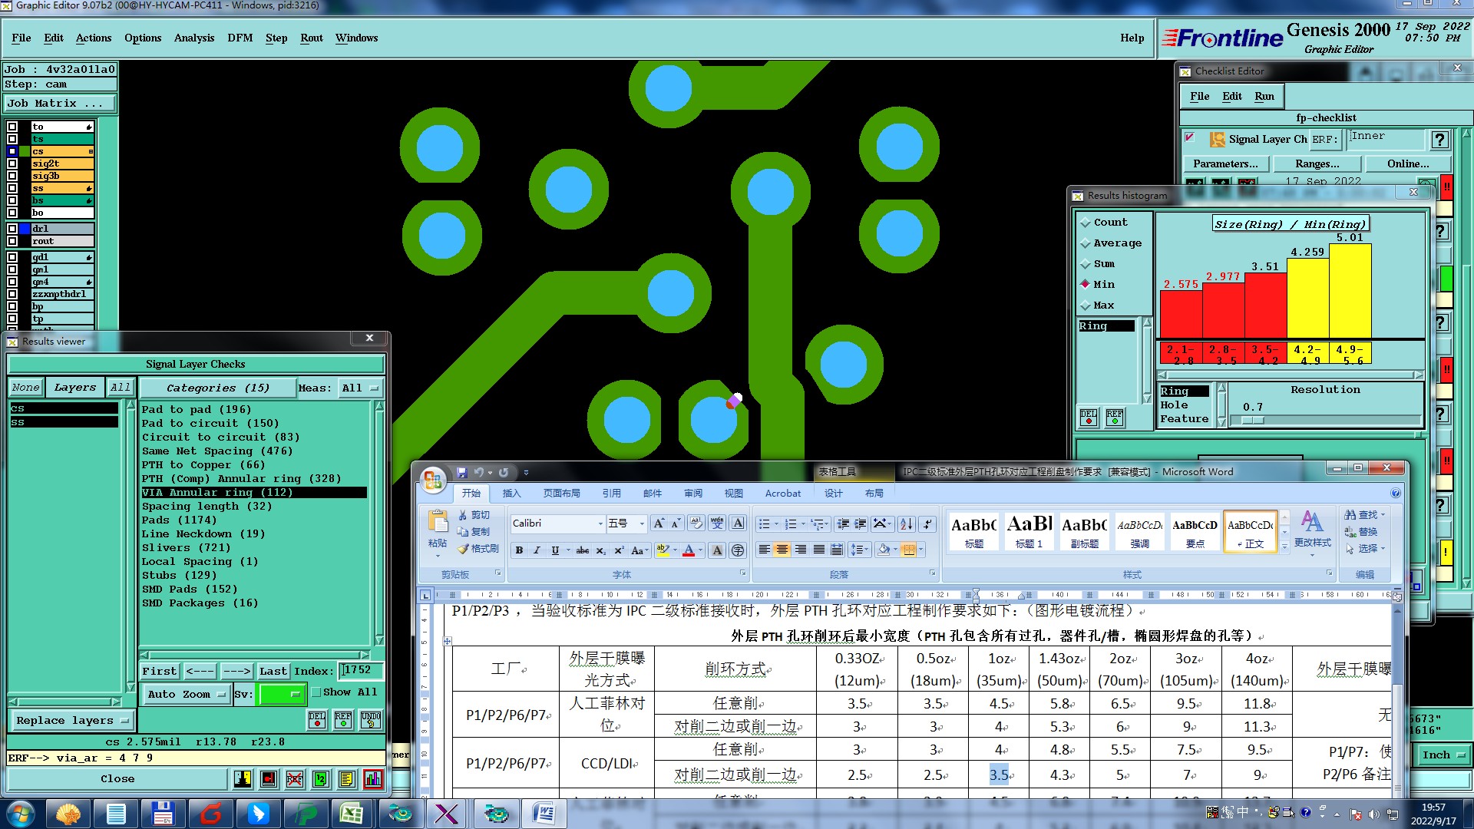Switch to the 插入 ribbon tab

(x=511, y=494)
